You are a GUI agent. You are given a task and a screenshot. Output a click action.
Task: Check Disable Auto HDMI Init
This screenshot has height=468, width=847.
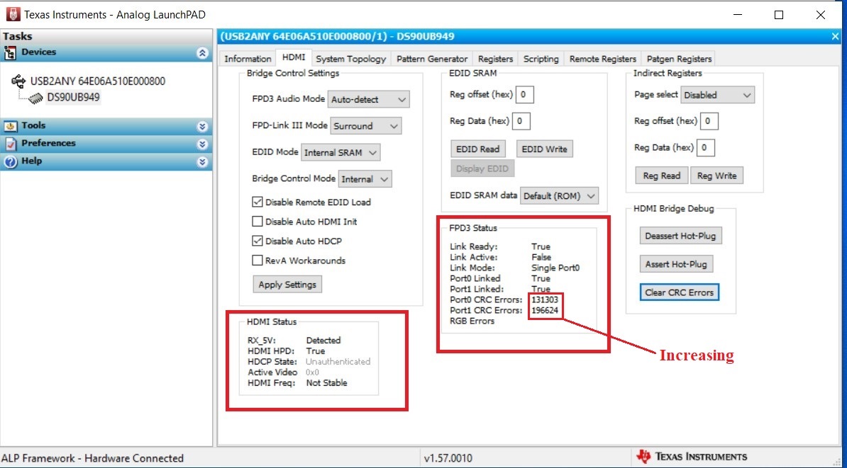pos(258,222)
